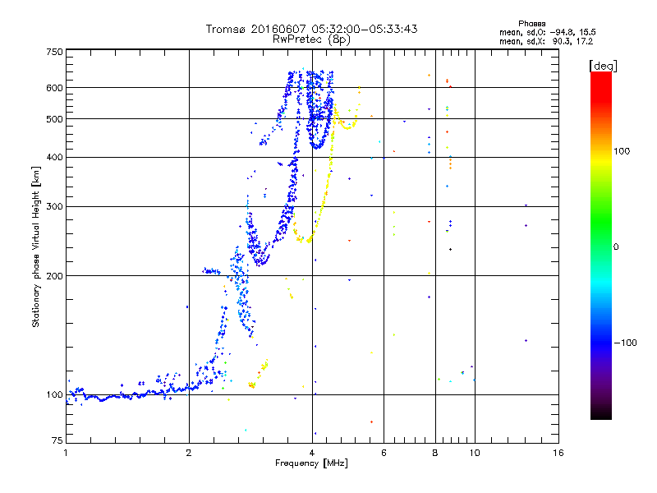657x493 pixels.
Task: Click the 'mean, sd,X: 90.3, 17.2' text
Action: pos(546,41)
